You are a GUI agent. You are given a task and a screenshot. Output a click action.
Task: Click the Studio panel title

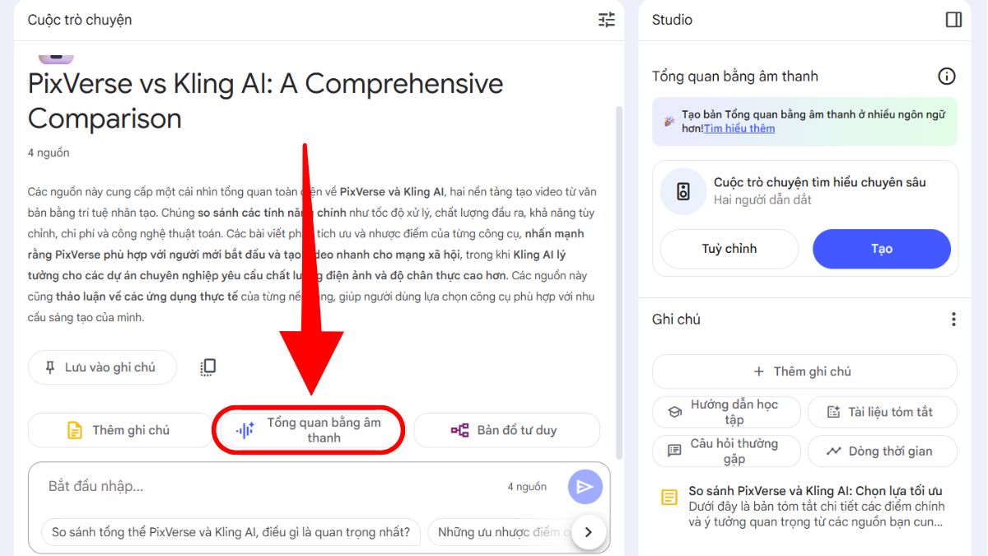[x=672, y=20]
